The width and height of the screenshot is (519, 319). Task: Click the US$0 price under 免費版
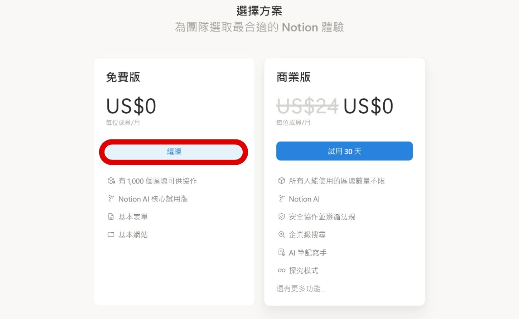coord(131,105)
